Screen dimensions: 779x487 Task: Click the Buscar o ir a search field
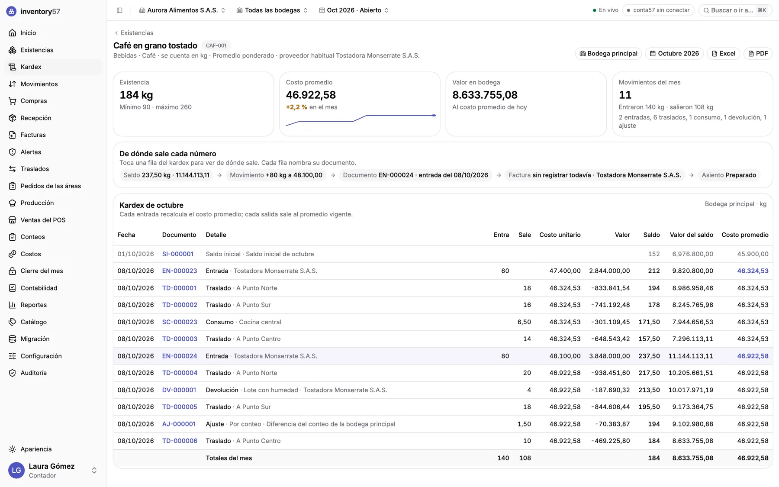point(735,10)
